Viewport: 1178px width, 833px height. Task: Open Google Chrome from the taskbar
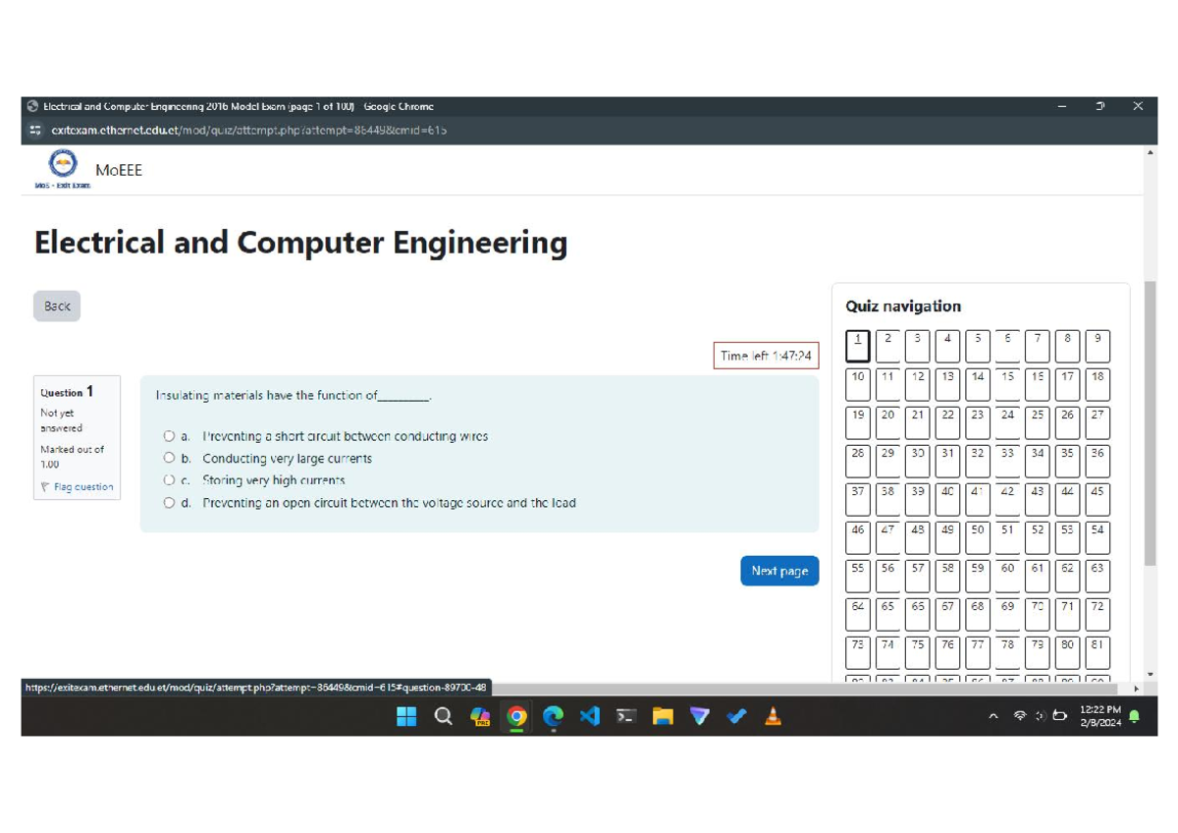515,715
